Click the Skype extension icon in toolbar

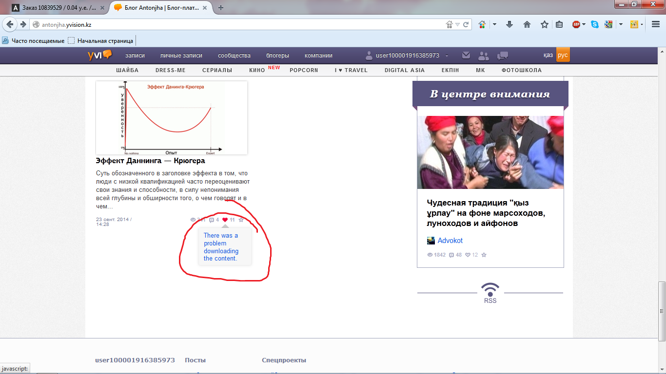594,24
